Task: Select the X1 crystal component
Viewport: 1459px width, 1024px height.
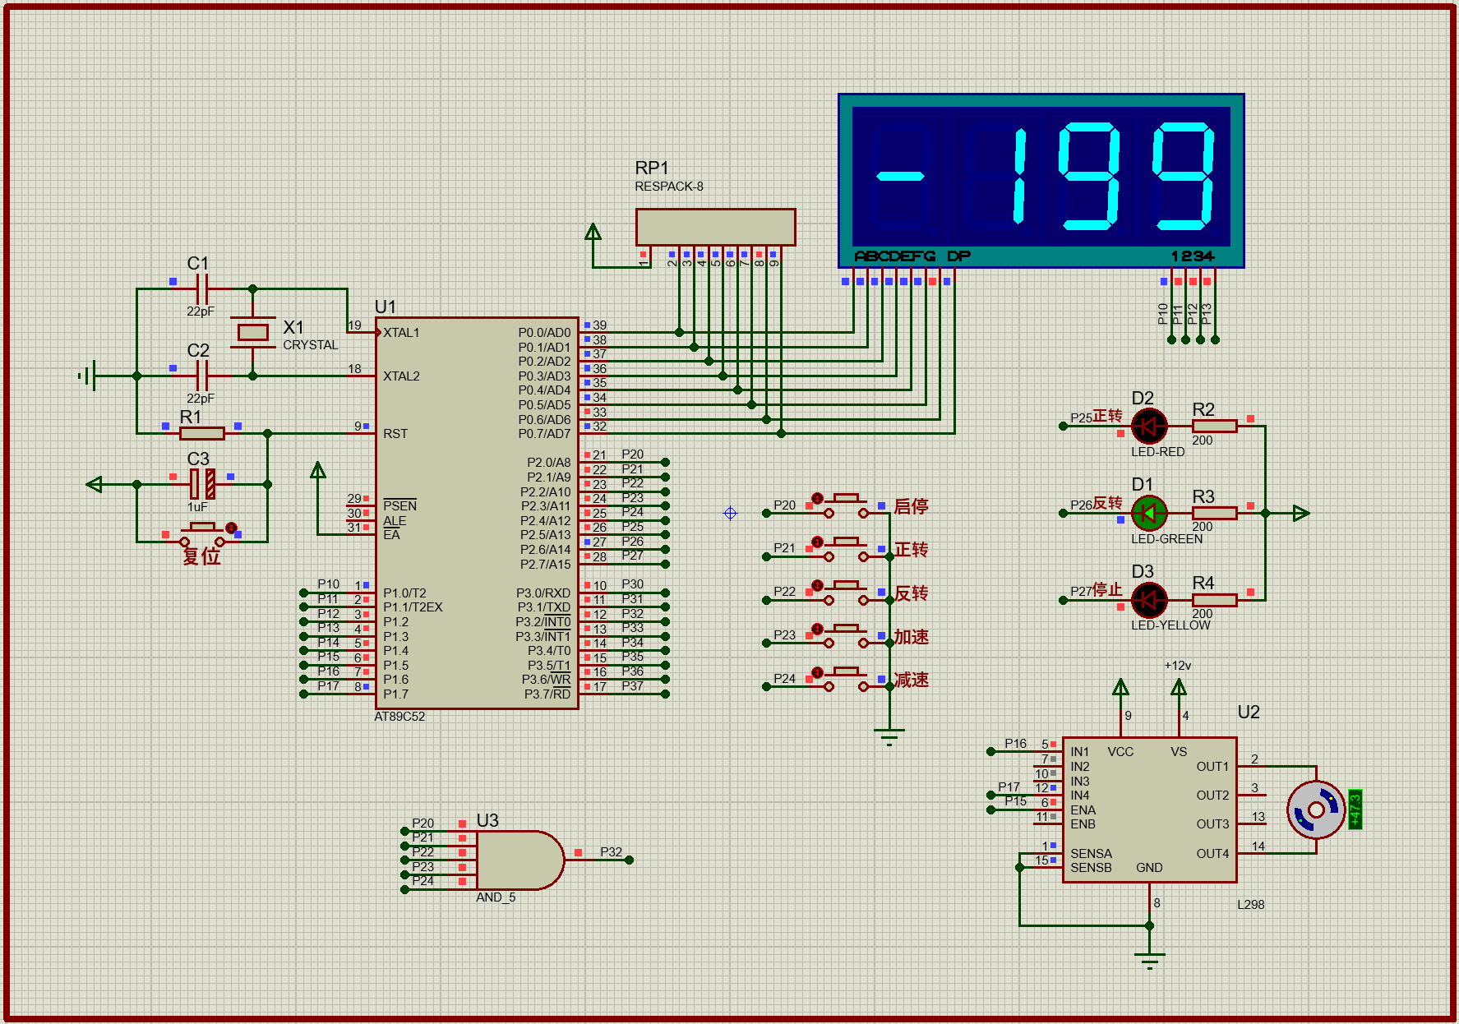Action: [252, 332]
